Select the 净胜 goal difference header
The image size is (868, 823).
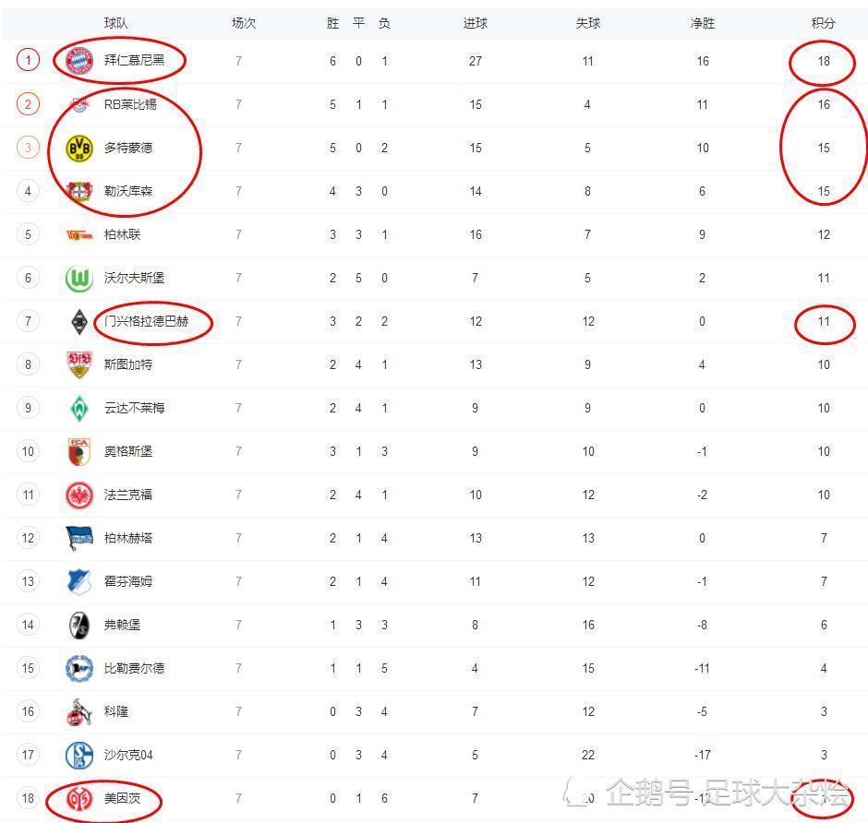(x=703, y=23)
